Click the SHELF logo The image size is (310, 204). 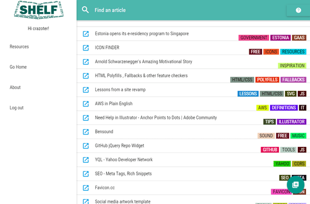(x=39, y=10)
